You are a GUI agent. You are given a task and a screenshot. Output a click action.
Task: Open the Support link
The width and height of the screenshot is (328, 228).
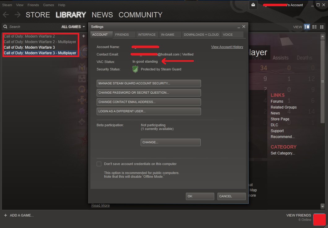[x=277, y=131]
